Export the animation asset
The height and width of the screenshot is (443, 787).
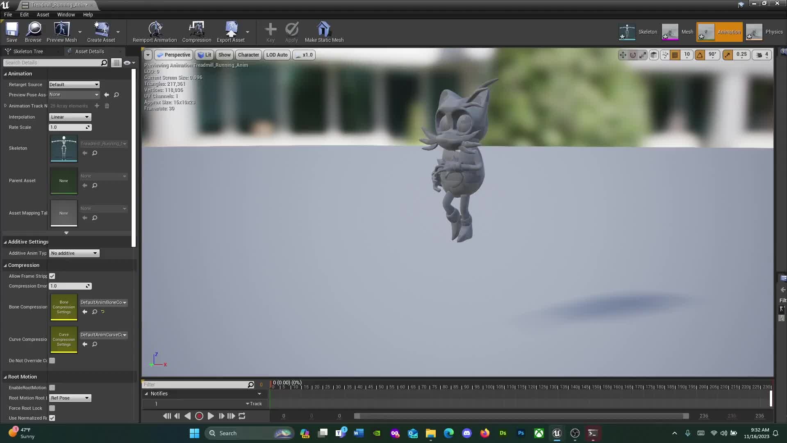232,32
